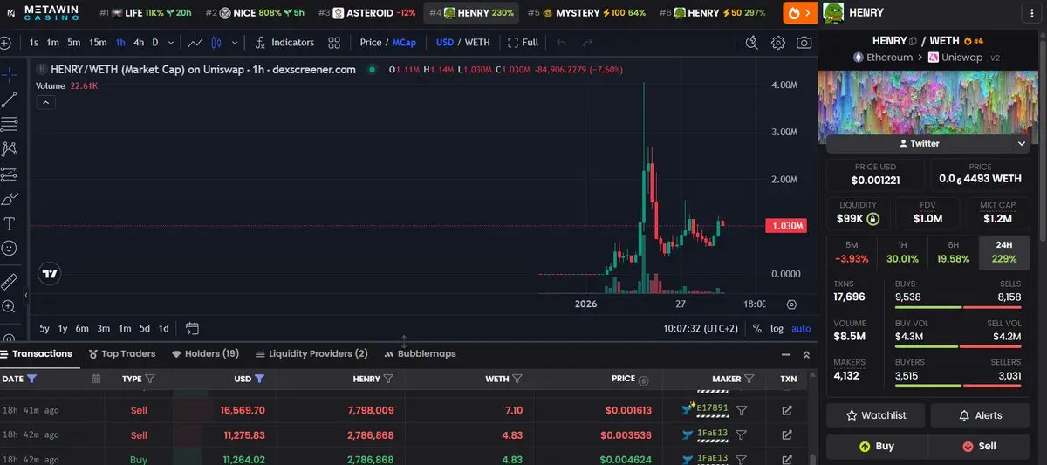Click the HENRY banner image
The image size is (1047, 465).
click(x=927, y=103)
